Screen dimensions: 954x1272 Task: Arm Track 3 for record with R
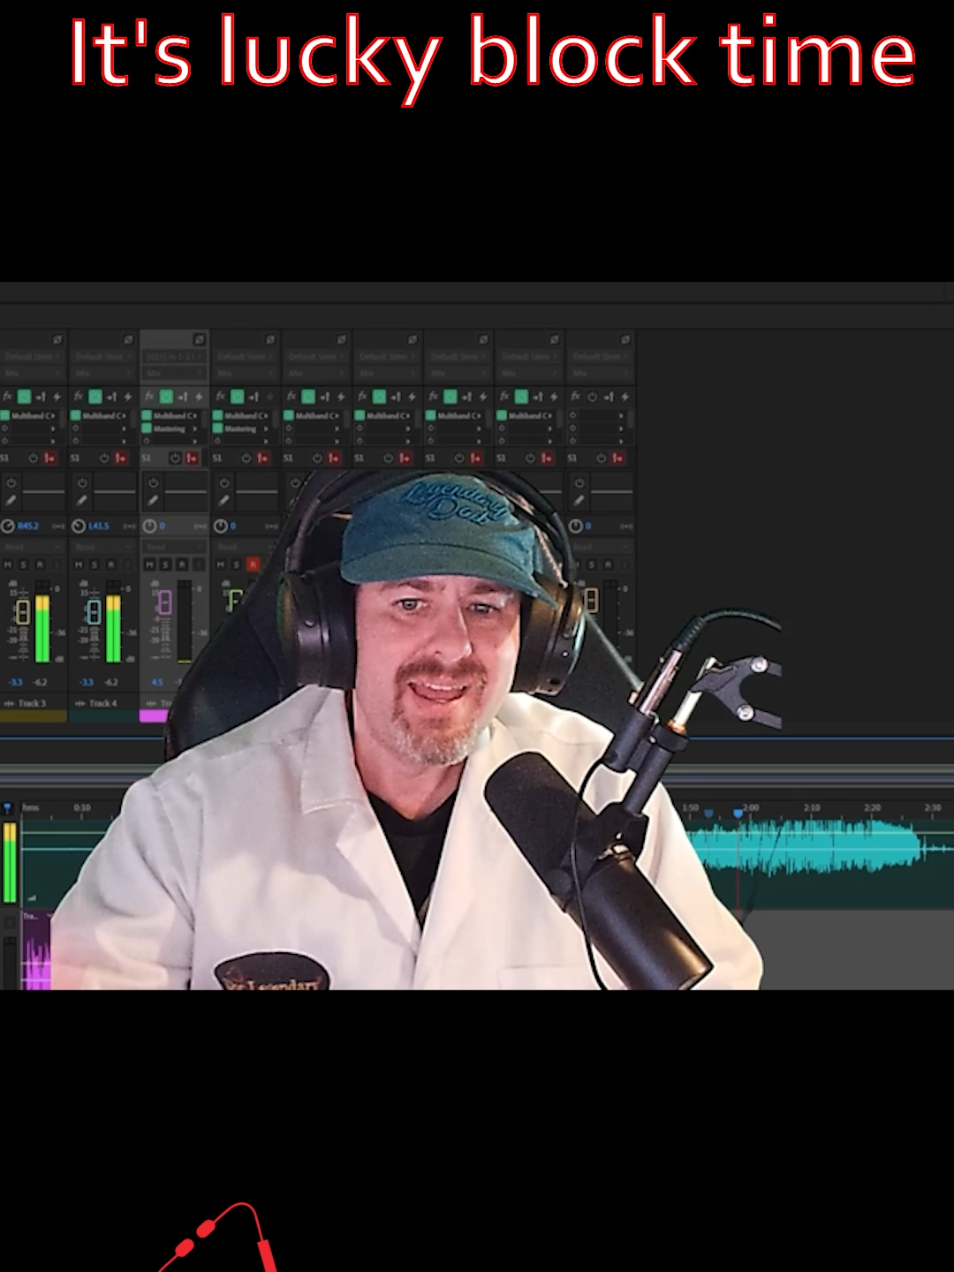(40, 564)
